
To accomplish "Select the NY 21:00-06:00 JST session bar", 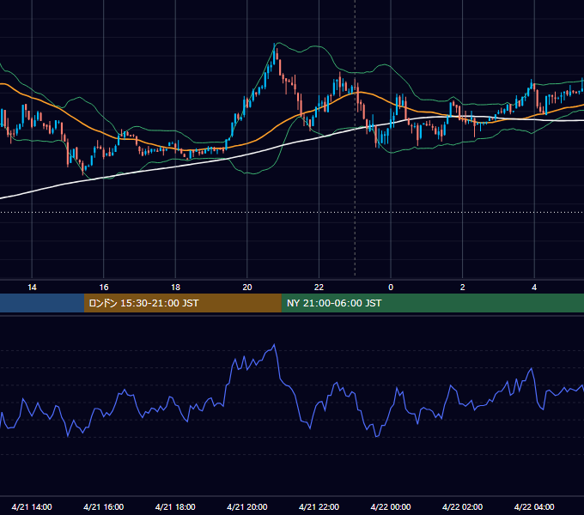I will [432, 303].
